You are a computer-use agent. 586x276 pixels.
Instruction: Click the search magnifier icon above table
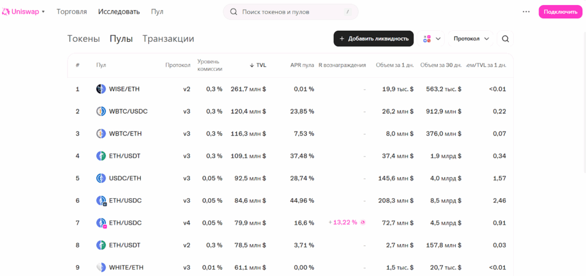505,39
